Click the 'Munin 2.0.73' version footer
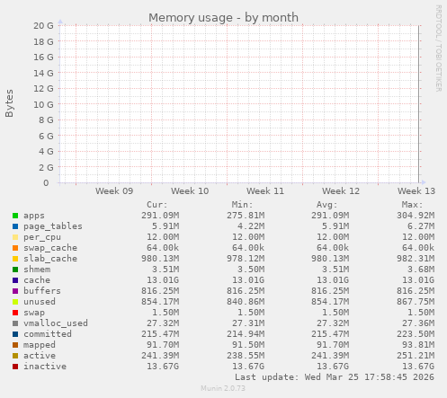Image resolution: width=447 pixels, height=398 pixels. tap(223, 388)
